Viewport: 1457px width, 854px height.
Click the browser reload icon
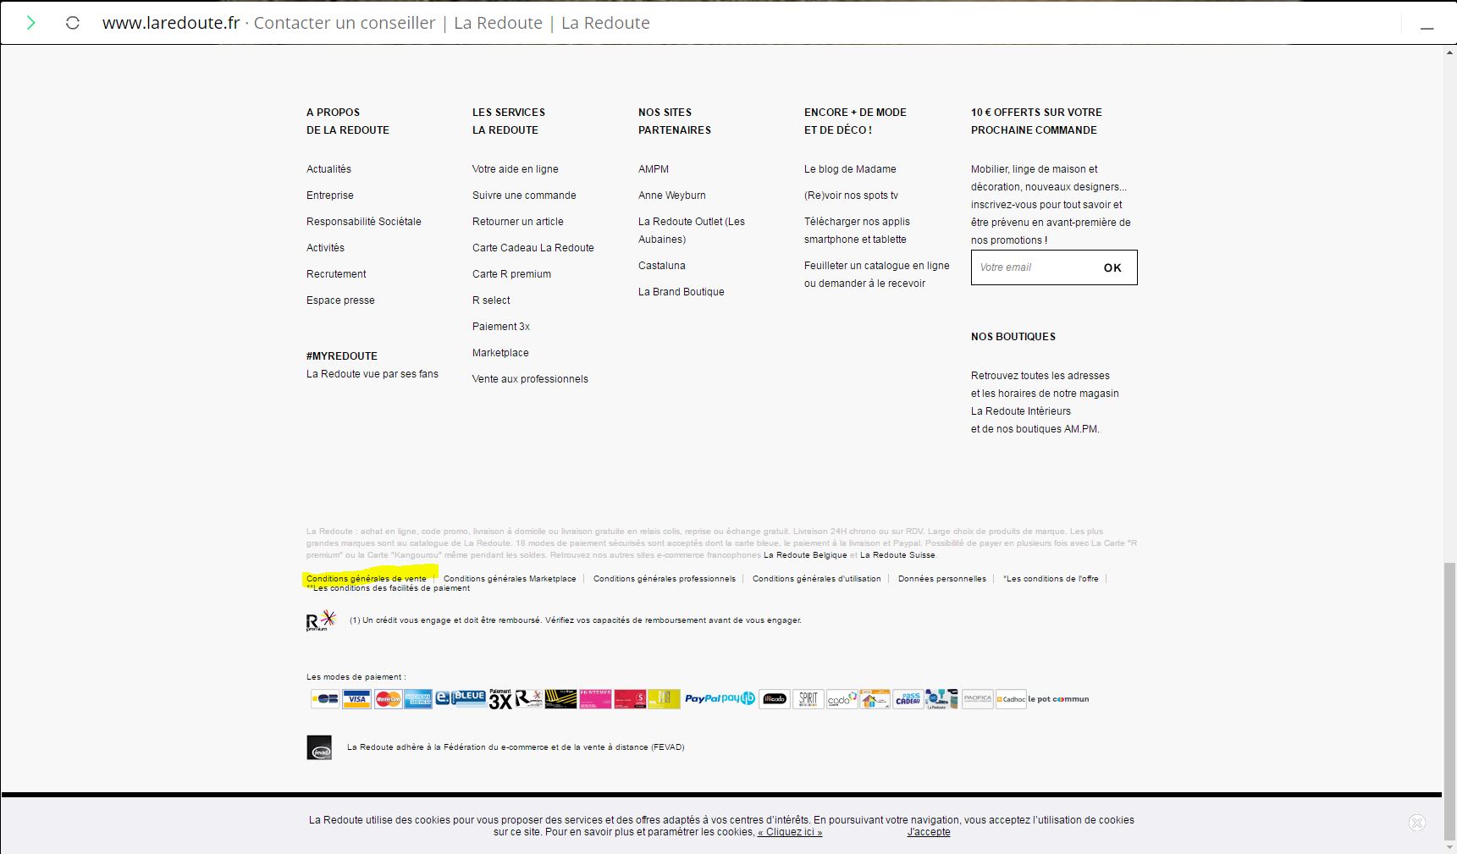click(73, 23)
